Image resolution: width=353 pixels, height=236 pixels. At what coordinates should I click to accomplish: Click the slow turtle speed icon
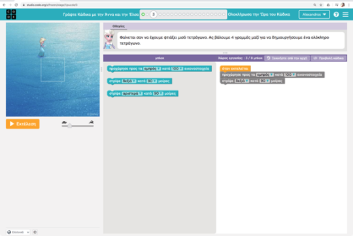click(64, 122)
